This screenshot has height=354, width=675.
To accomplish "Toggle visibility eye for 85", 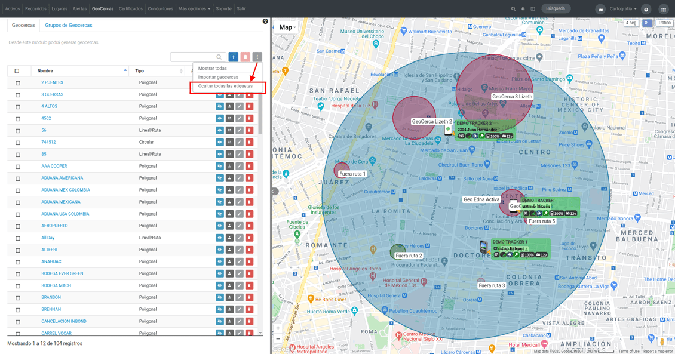I will 220,154.
